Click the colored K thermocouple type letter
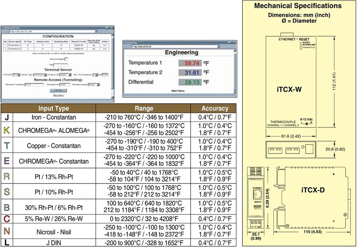357x248 pixels. [6, 131]
